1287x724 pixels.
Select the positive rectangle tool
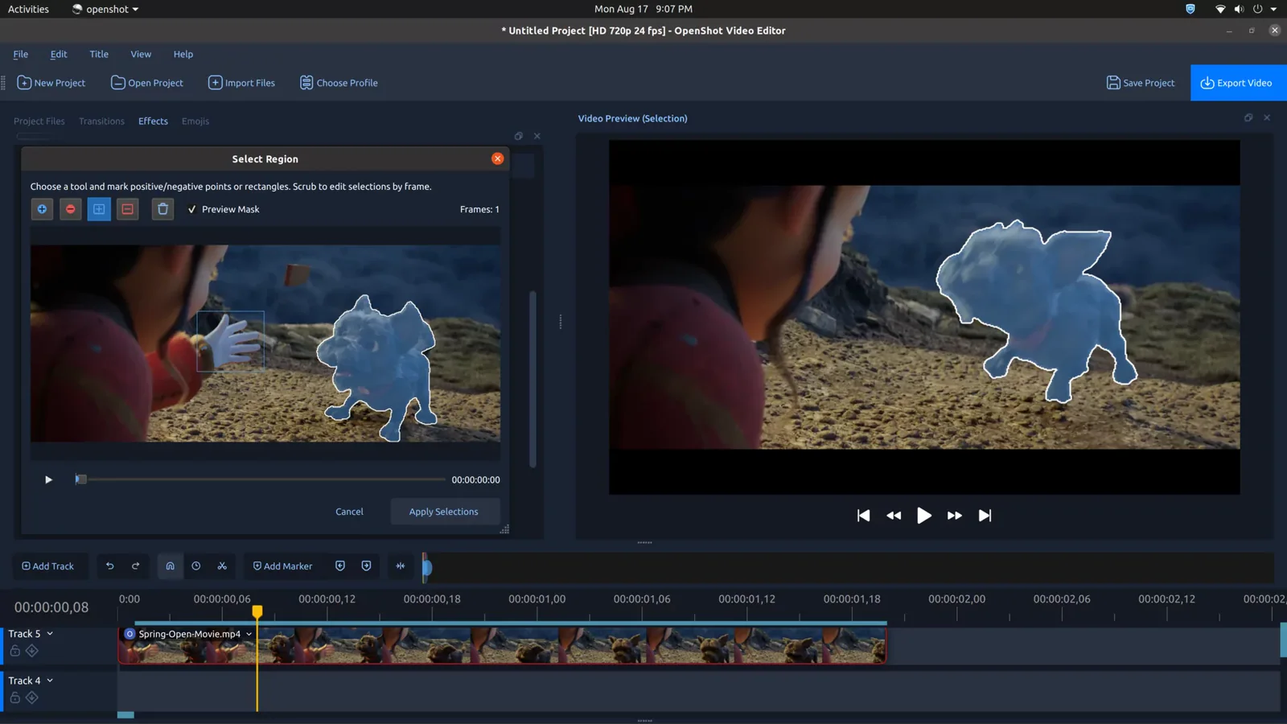pos(99,209)
